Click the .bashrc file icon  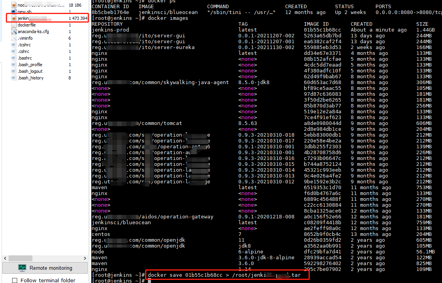point(14,58)
